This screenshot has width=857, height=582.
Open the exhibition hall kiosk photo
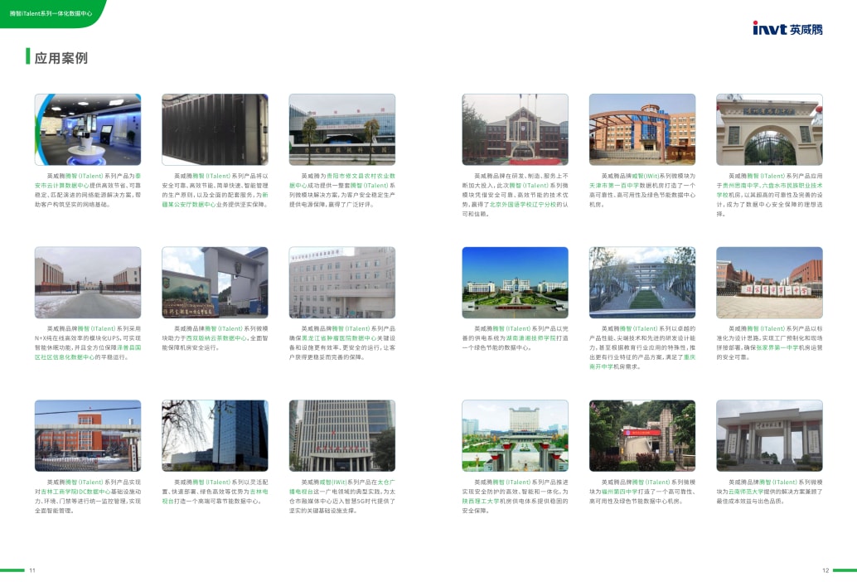(x=88, y=129)
